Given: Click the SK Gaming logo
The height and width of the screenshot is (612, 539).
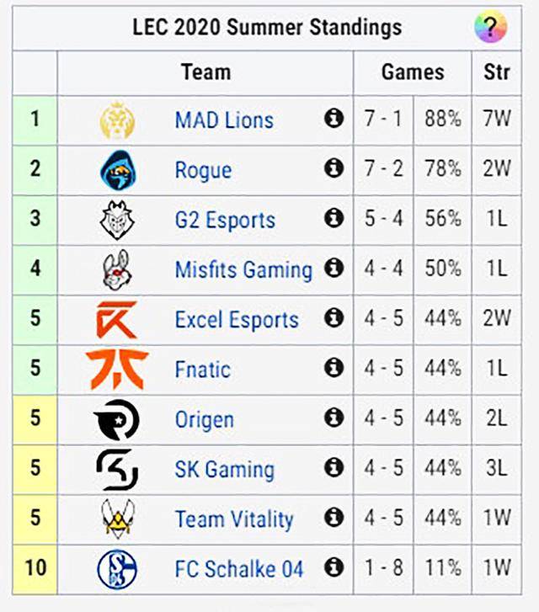Looking at the screenshot, I should pyautogui.click(x=116, y=469).
